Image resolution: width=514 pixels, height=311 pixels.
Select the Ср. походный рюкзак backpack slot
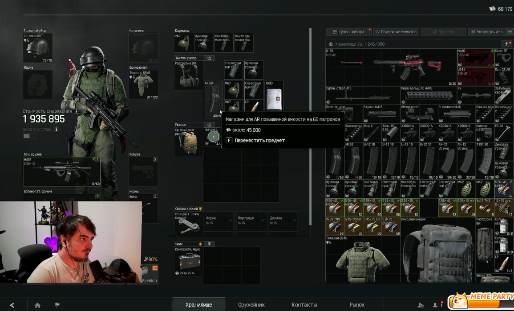[x=189, y=142]
